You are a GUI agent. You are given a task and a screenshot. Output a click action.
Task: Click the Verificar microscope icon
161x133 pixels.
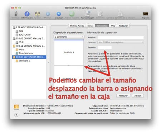[16, 14]
